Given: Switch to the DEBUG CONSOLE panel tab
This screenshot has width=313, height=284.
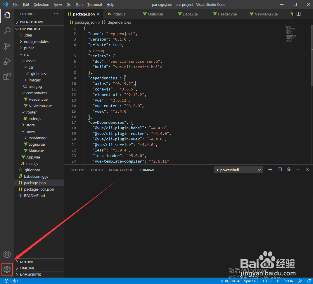Looking at the screenshot, I should click(121, 170).
